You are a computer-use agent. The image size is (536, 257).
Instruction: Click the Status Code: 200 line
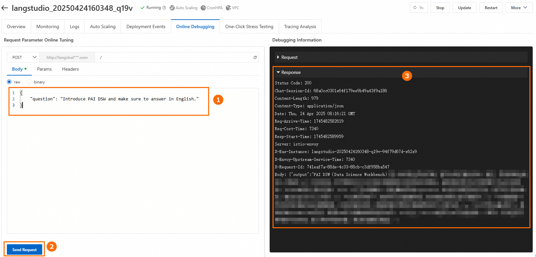[293, 83]
